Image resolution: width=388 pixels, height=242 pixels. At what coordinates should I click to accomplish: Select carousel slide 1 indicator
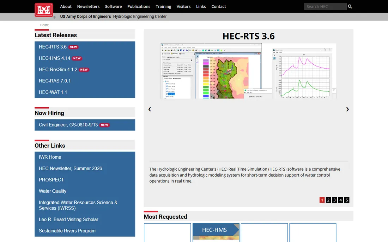pyautogui.click(x=322, y=200)
